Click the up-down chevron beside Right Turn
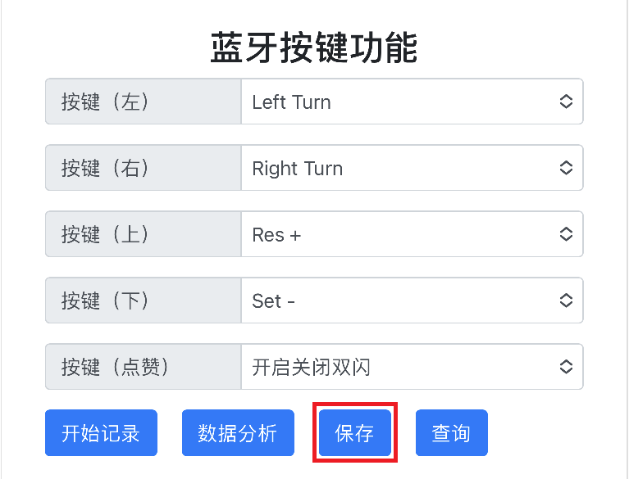The height and width of the screenshot is (479, 629). 566,168
